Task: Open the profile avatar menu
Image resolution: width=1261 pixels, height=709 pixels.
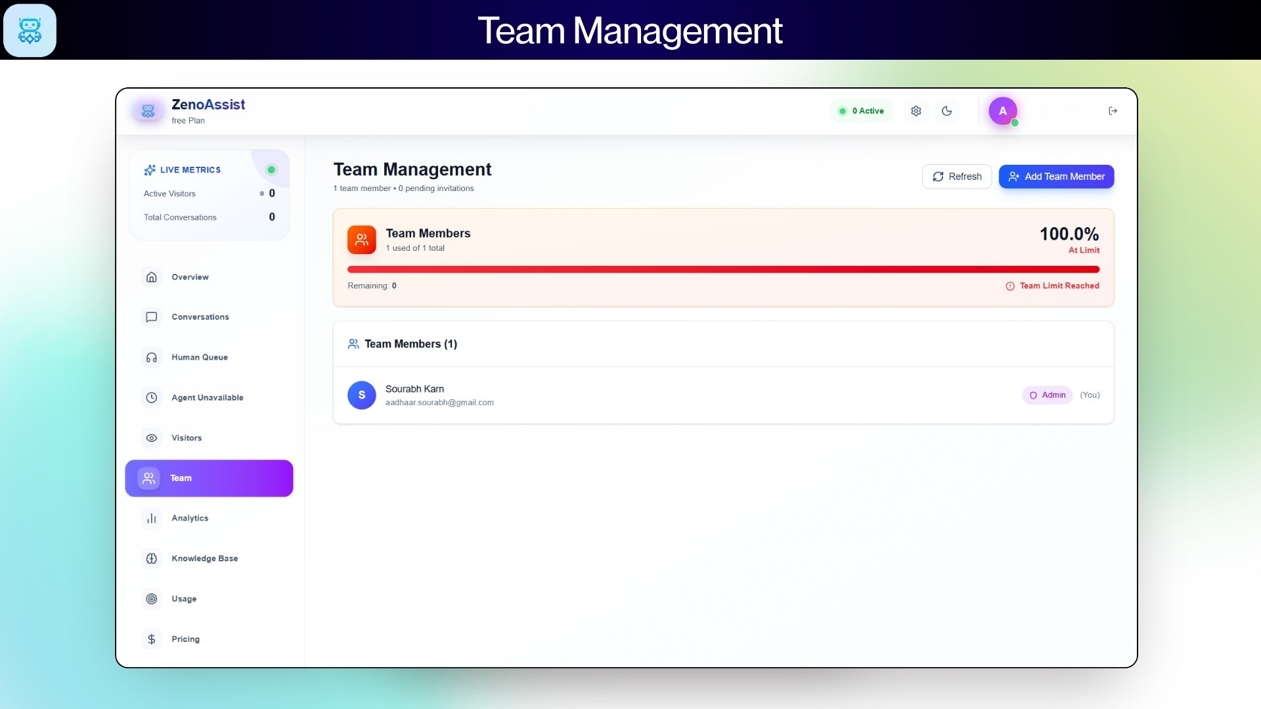Action: pos(1003,110)
